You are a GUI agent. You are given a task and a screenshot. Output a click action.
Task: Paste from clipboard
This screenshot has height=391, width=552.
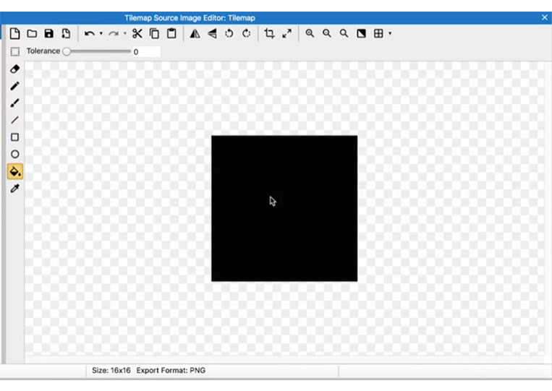tap(171, 33)
